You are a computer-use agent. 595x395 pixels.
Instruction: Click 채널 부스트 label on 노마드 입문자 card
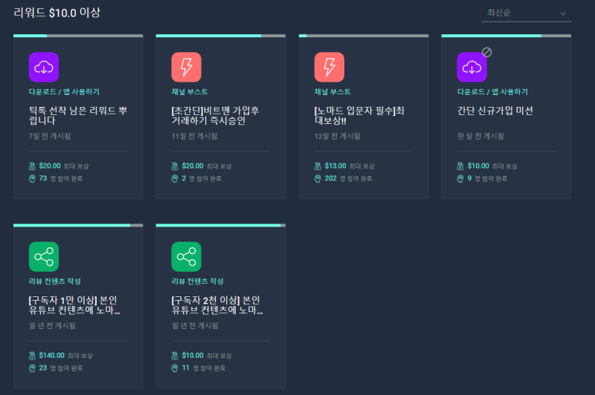click(332, 91)
